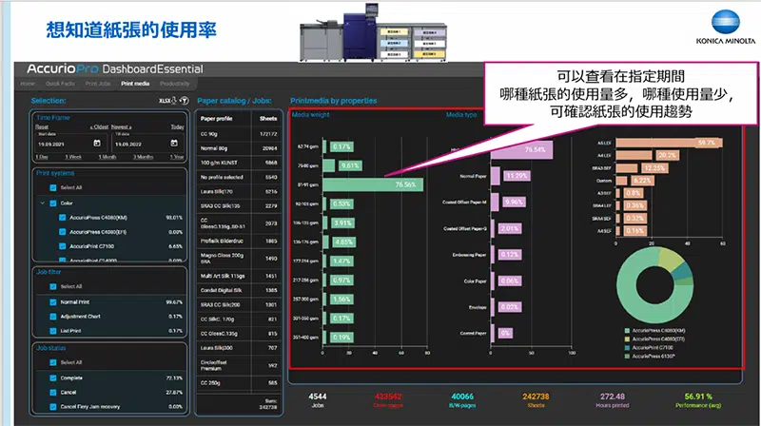Screen dimensions: 761x426
Task: Click the printer usage donut chart
Action: (x=654, y=285)
